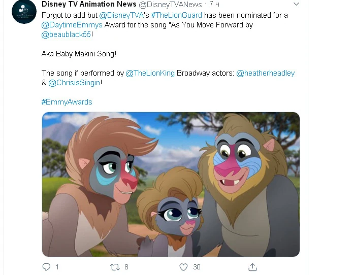Screen dimensions: 354x275
Task: Click the like count number 30
Action: point(197,267)
